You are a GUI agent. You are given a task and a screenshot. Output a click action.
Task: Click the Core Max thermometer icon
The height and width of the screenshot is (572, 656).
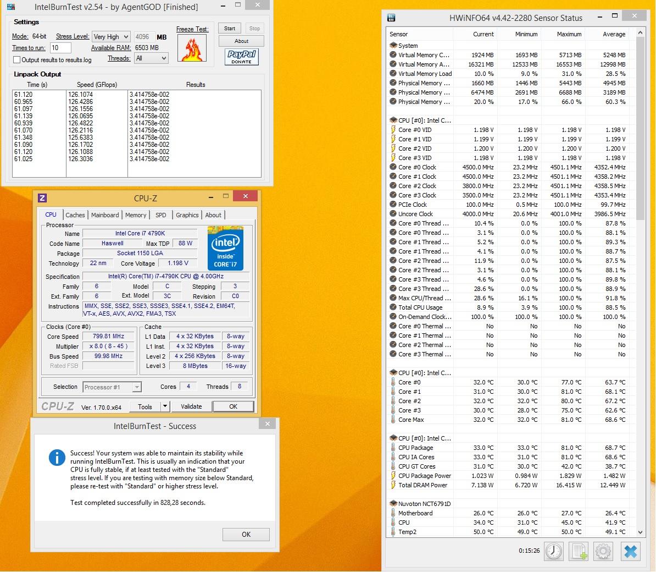pos(393,420)
